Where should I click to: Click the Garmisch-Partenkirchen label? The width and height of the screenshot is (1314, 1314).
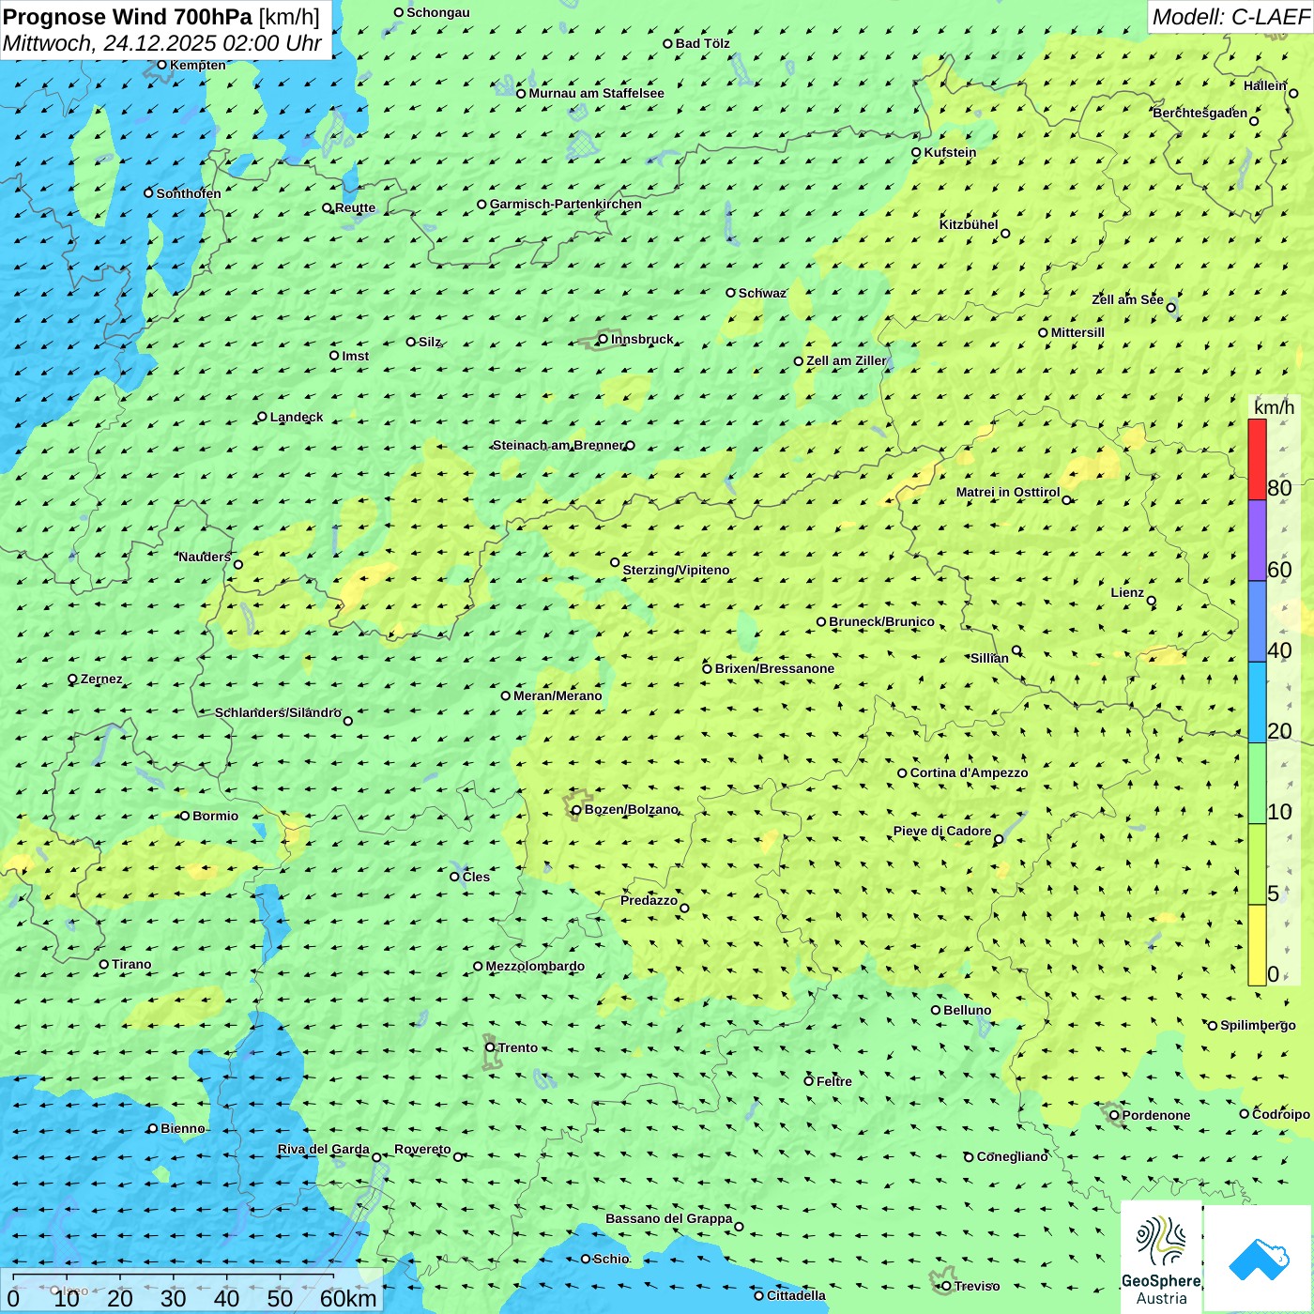pos(566,204)
